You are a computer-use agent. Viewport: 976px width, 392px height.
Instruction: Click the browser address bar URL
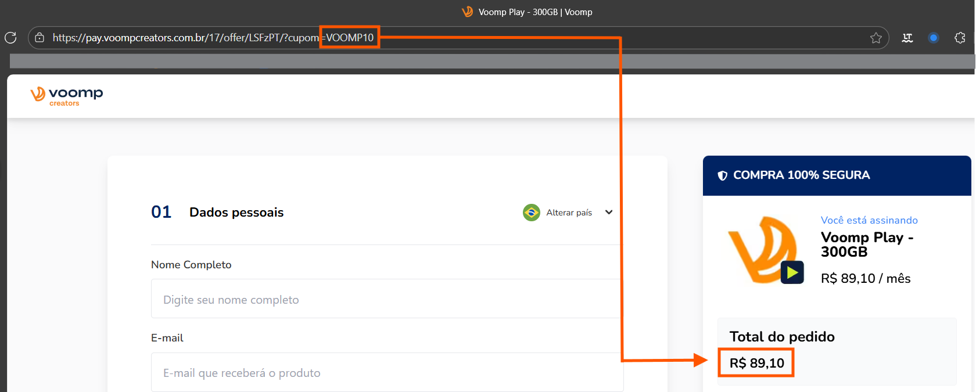186,38
